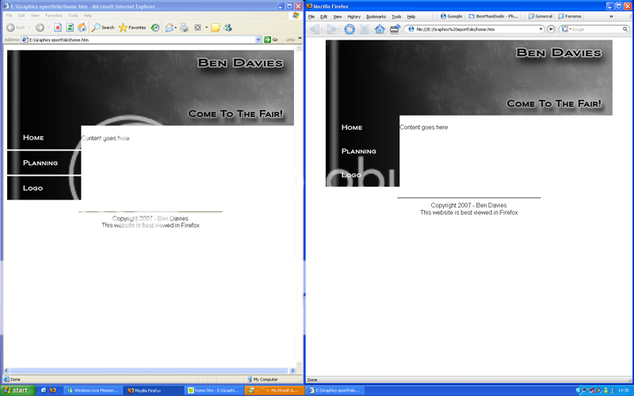Viewport: 634px width, 396px height.
Task: Open the Google bookmark in Firefox toolbar
Action: coord(451,16)
